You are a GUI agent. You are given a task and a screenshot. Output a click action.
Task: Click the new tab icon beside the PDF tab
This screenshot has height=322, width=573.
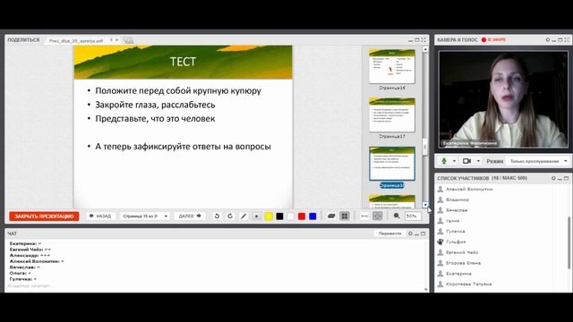[x=128, y=40]
